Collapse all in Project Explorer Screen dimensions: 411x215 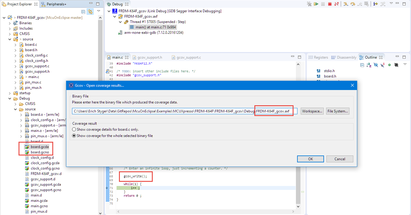tap(83, 12)
